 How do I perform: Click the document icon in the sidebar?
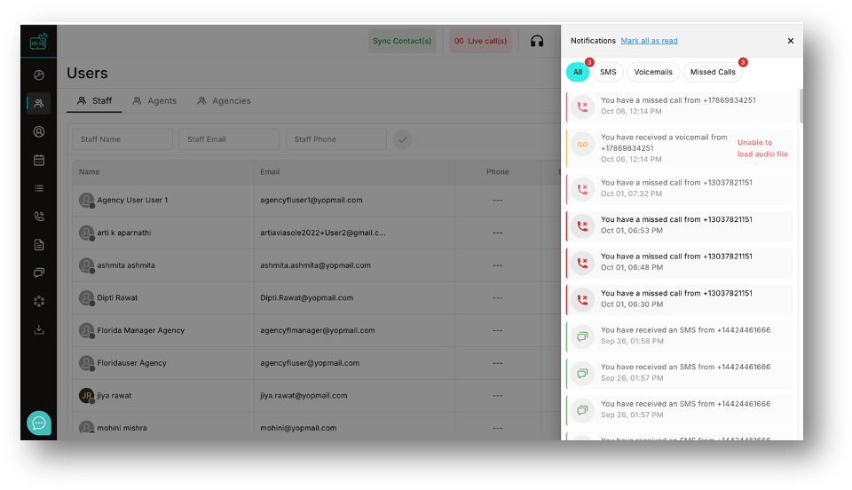pyautogui.click(x=39, y=244)
